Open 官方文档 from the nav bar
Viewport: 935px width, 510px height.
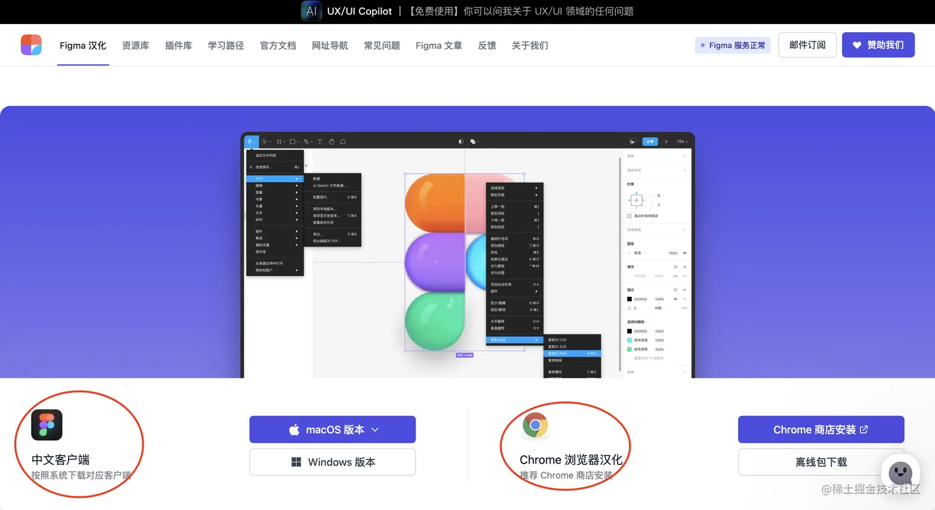pyautogui.click(x=278, y=46)
